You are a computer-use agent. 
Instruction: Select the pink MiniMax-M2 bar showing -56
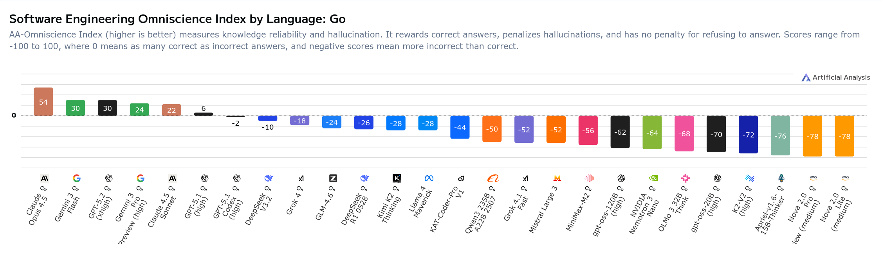click(588, 130)
